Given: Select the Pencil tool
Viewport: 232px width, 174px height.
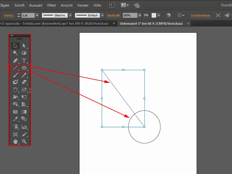Looking at the screenshot, I should [x=24, y=75].
